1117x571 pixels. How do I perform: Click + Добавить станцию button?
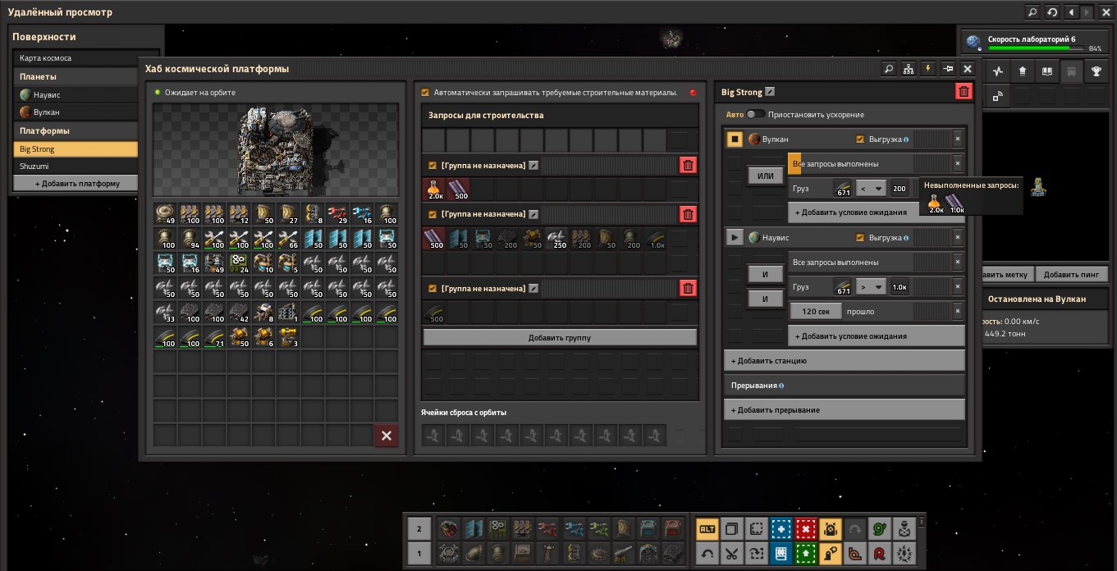845,361
